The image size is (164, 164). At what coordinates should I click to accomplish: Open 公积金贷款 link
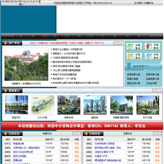pos(152,83)
